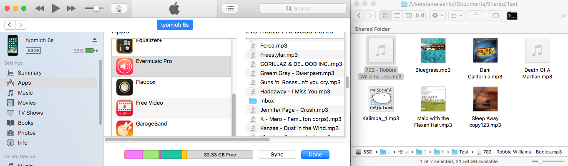Select Free Video app icon
This screenshot has width=568, height=166.
coord(125,108)
